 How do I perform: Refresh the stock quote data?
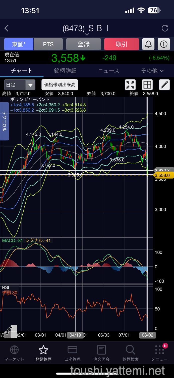[x=165, y=28]
